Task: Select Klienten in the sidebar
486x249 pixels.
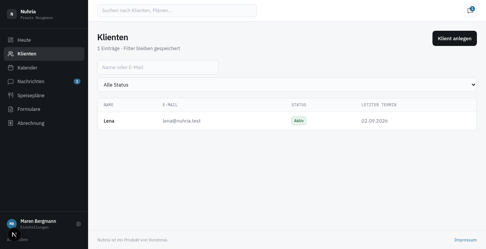Action: click(44, 54)
